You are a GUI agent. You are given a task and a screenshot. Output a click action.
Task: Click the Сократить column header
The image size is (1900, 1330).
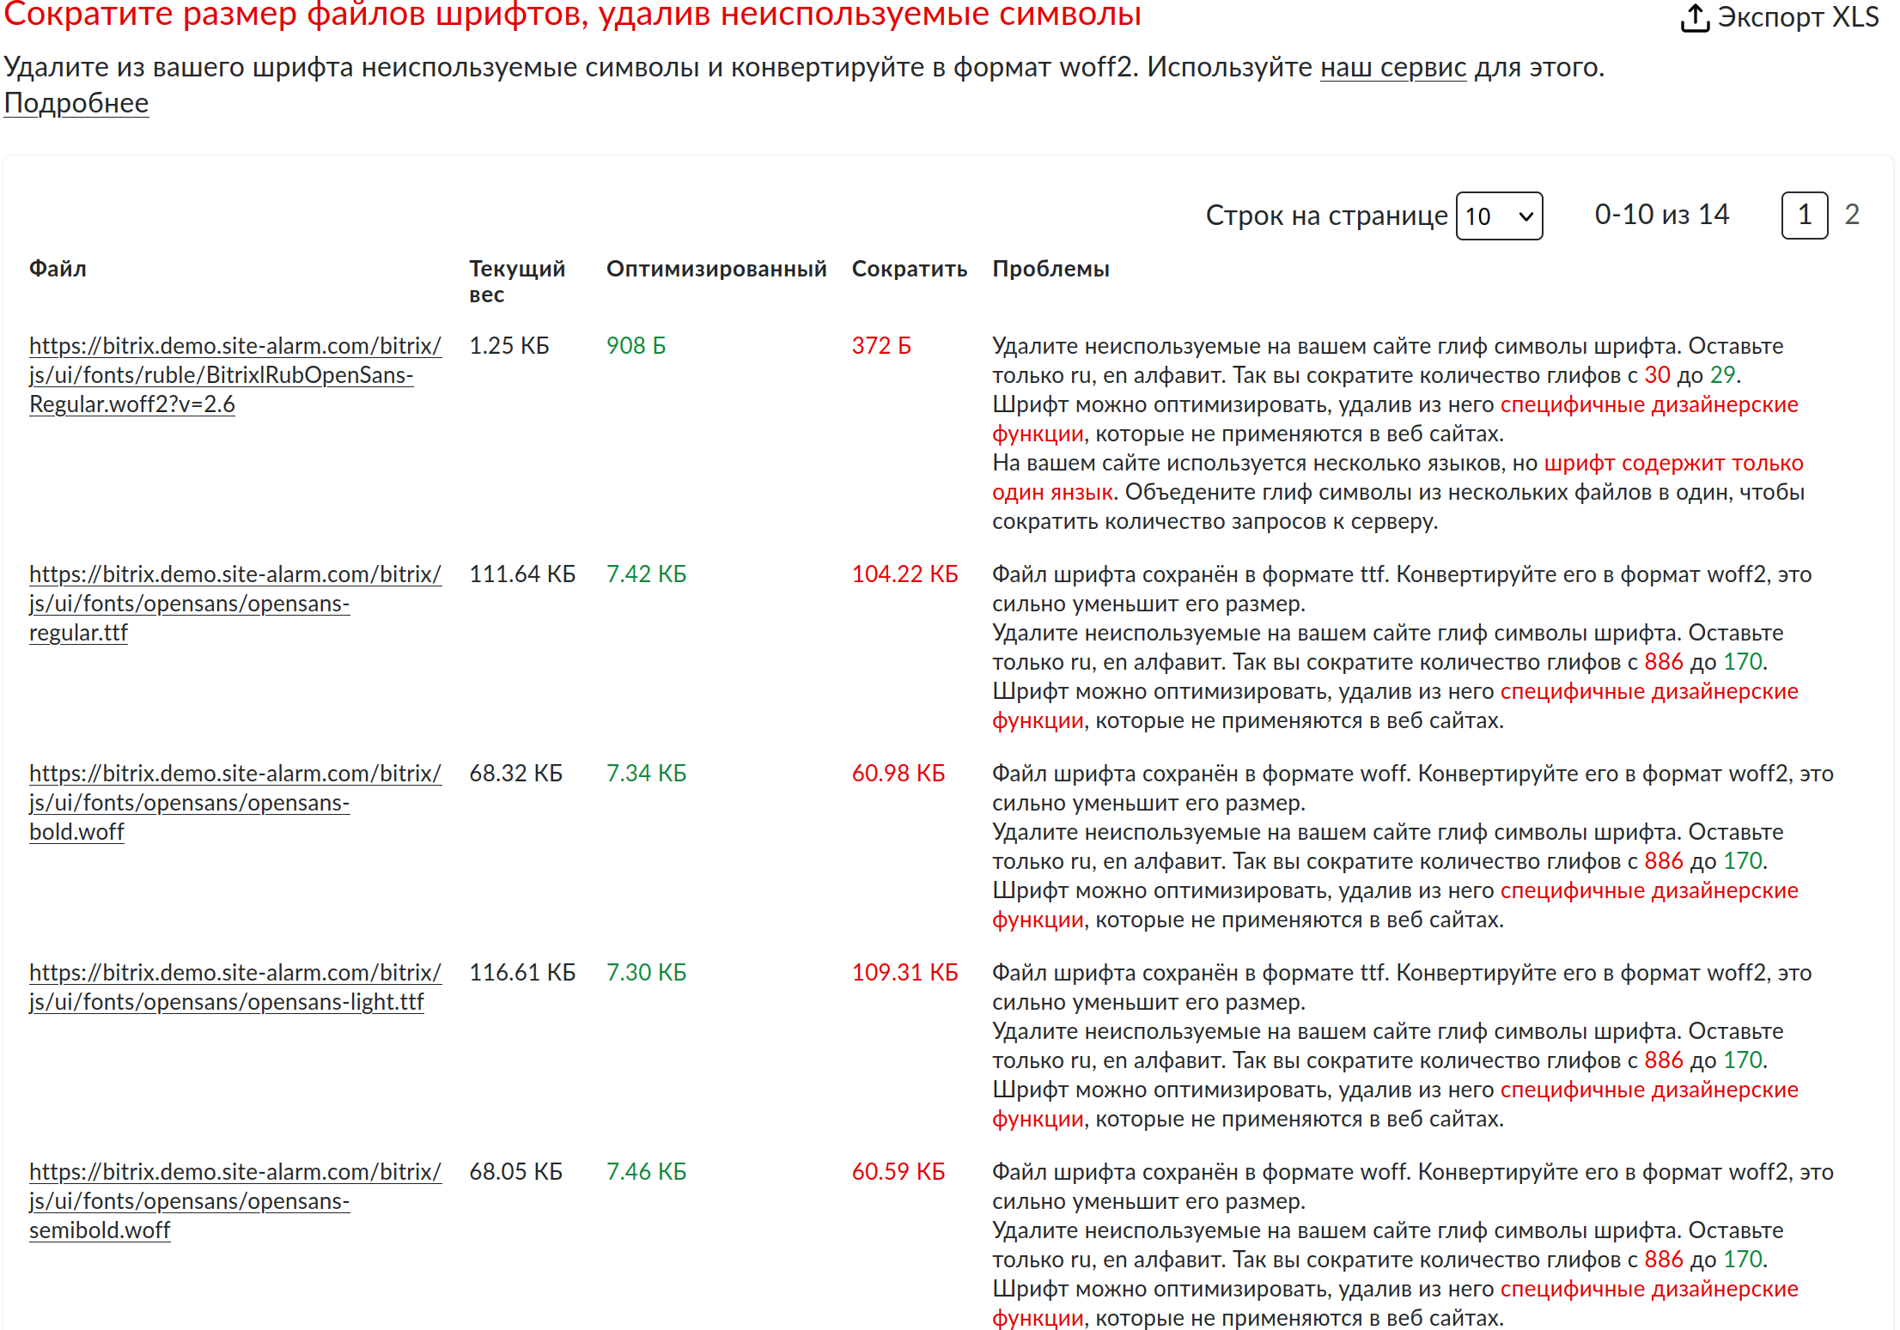(x=909, y=269)
